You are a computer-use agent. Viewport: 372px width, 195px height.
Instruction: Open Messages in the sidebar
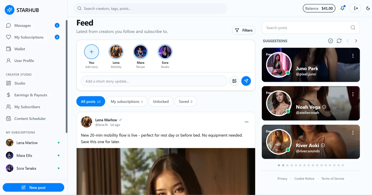(33, 26)
